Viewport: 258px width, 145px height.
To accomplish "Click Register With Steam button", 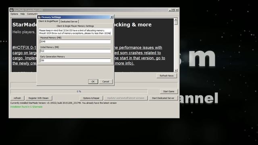I will coord(39,98).
